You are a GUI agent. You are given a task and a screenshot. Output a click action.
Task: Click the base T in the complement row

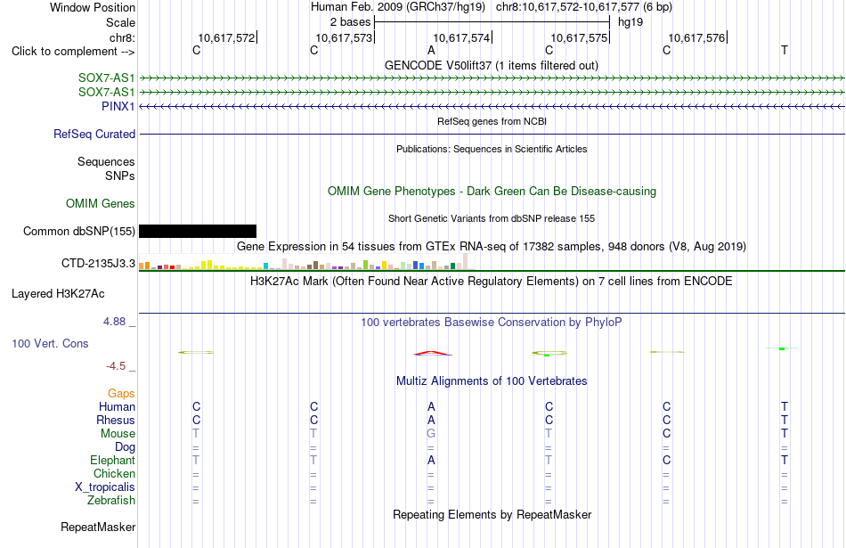click(x=784, y=50)
